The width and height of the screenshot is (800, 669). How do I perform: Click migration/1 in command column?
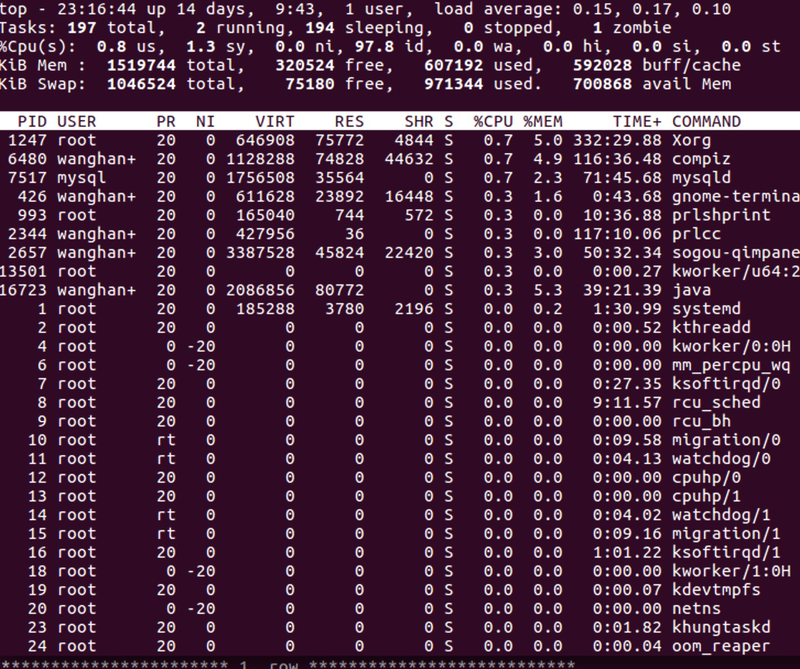726,534
